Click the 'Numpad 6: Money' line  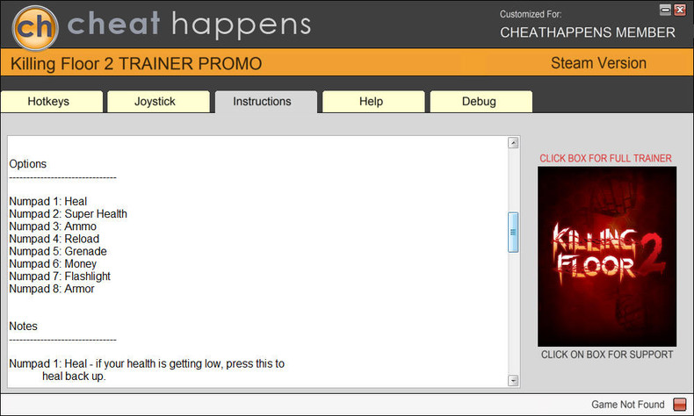pos(53,264)
